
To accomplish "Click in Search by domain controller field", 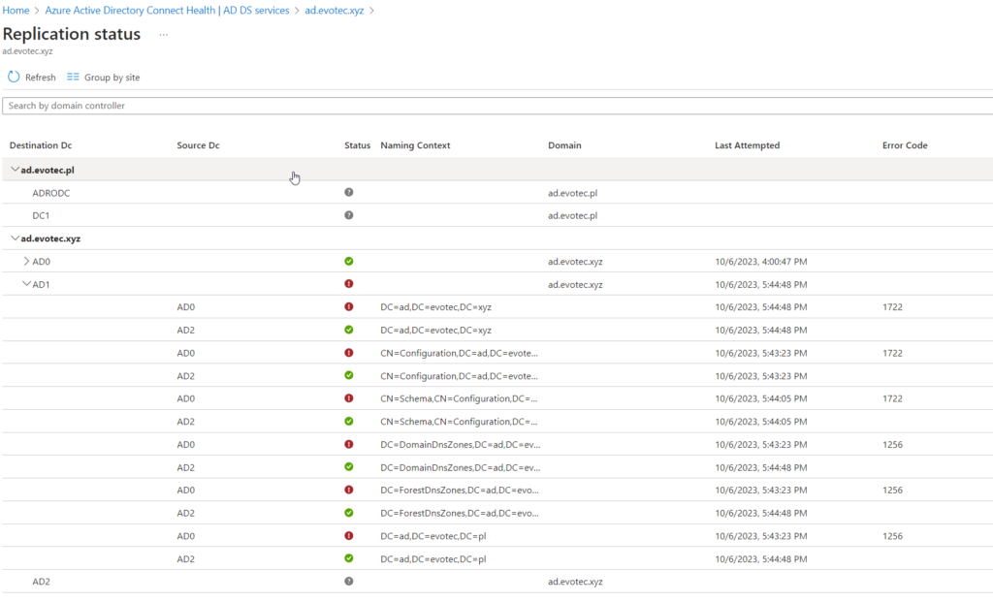I will pyautogui.click(x=485, y=105).
